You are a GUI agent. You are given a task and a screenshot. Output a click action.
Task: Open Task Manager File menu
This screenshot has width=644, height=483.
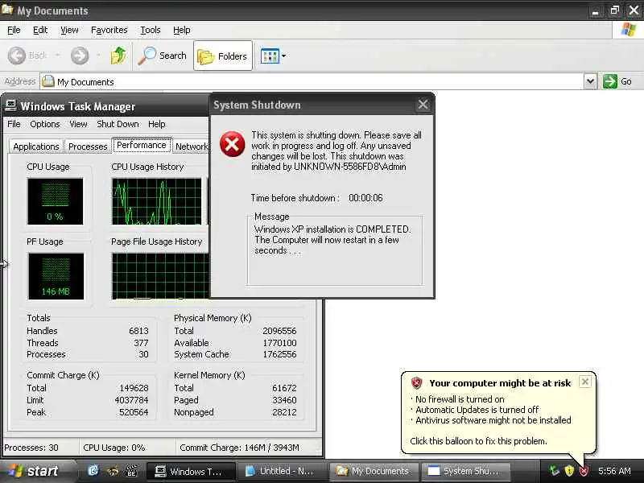pos(14,124)
